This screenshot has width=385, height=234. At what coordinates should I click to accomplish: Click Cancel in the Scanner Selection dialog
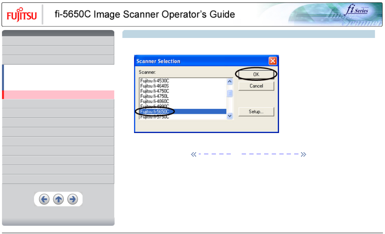point(256,86)
